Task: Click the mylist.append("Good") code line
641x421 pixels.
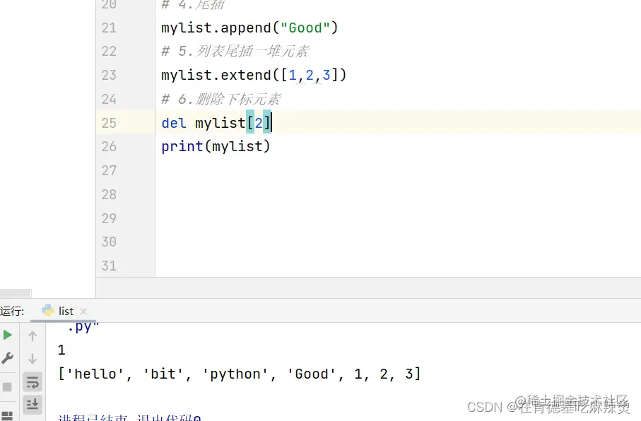Action: click(x=249, y=28)
